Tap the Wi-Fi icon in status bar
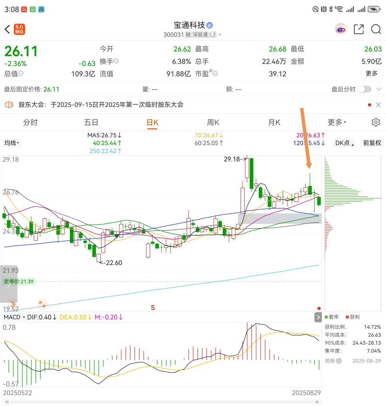This screenshot has height=406, width=386. [339, 9]
